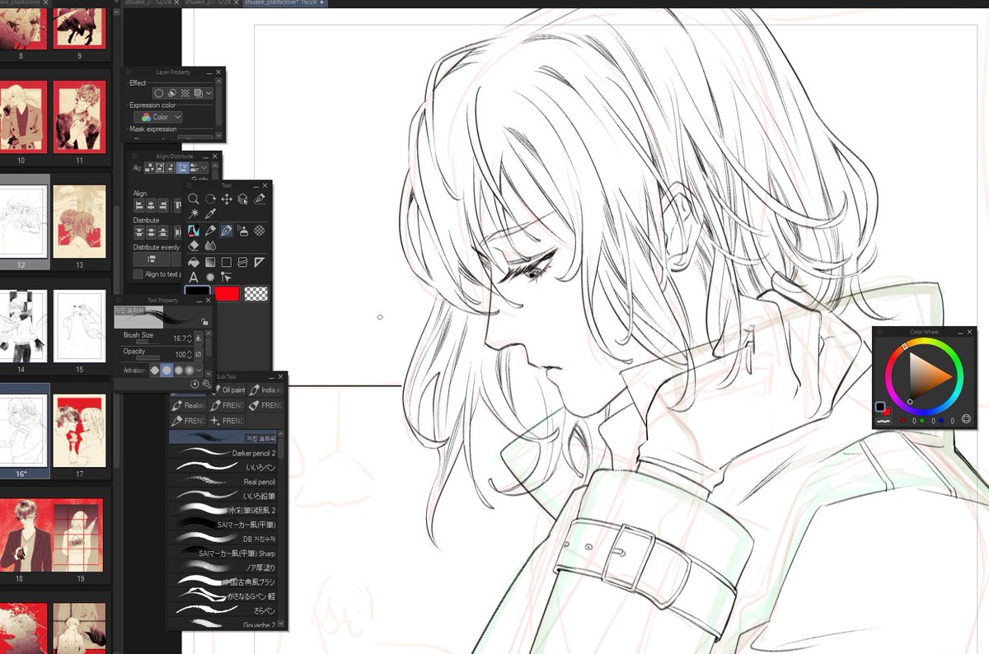The width and height of the screenshot is (989, 654).
Task: Select the highlighted weak anti-aliasing option
Action: point(166,370)
